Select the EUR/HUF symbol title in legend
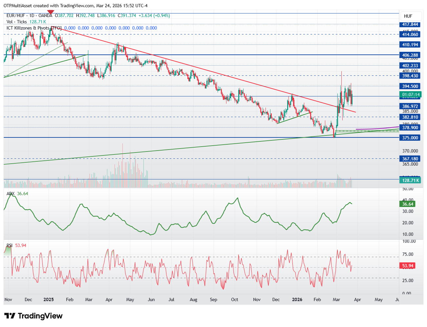The image size is (427, 327). point(29,15)
